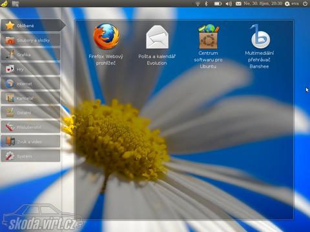
Task: Check the battery status indicator
Action: (x=218, y=4)
